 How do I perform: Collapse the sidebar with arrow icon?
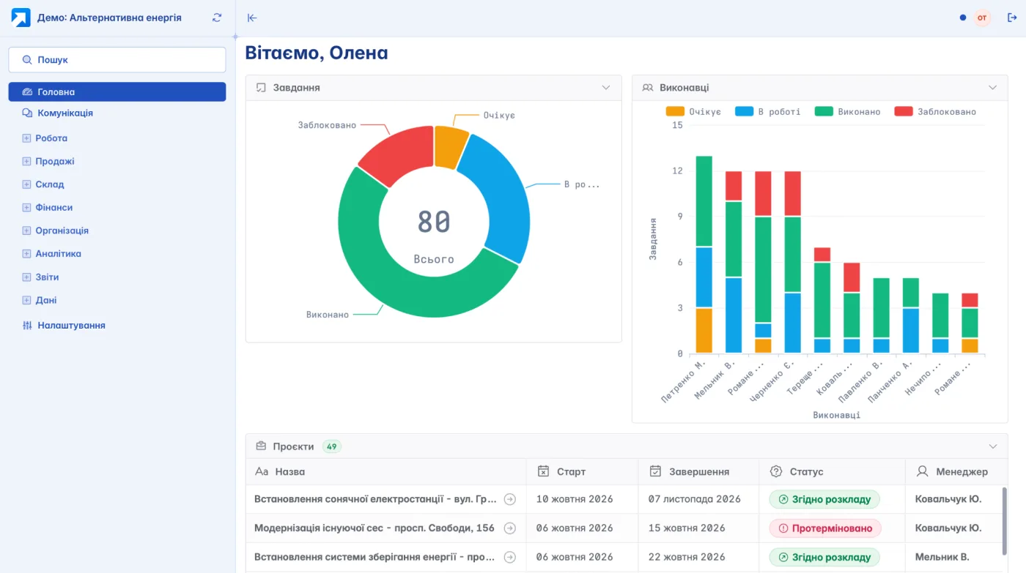[252, 18]
